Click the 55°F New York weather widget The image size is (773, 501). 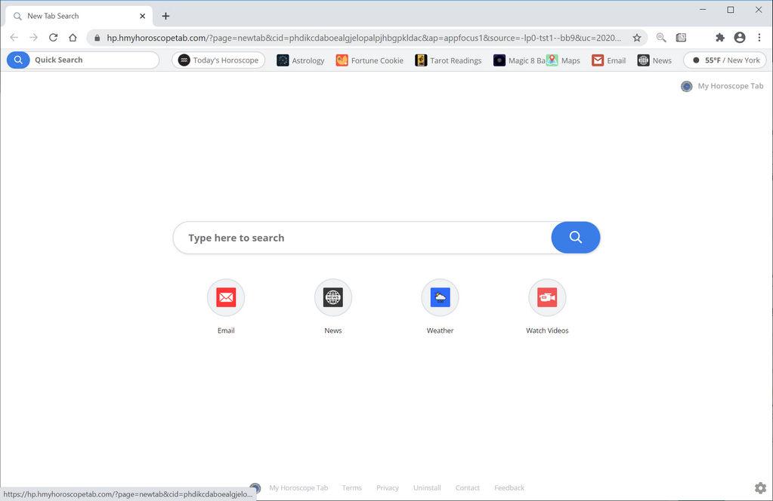click(x=723, y=60)
